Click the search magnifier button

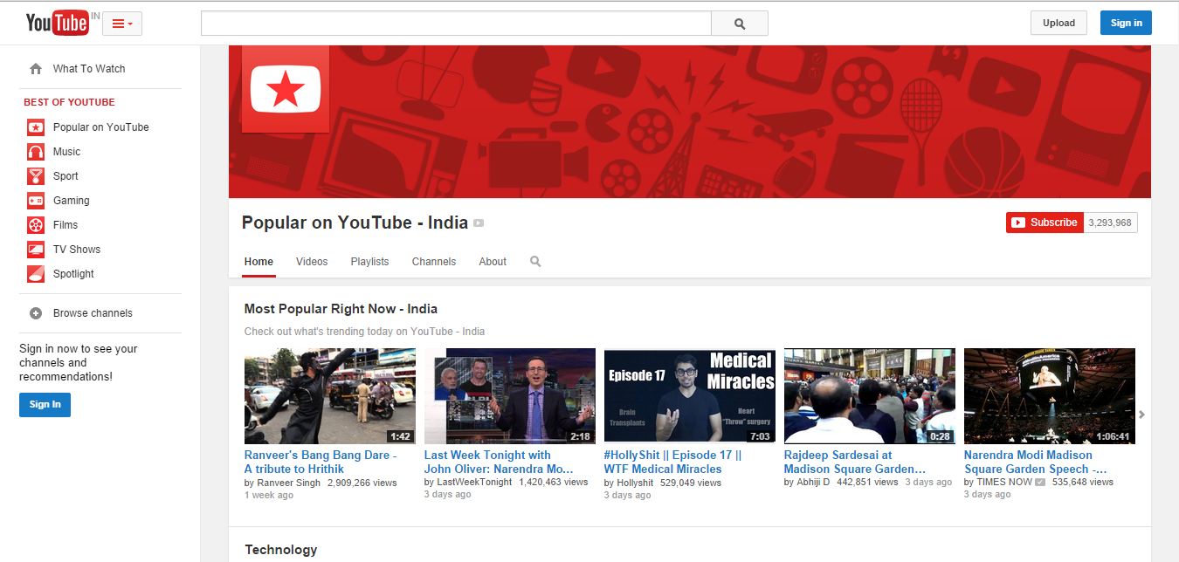pos(740,24)
